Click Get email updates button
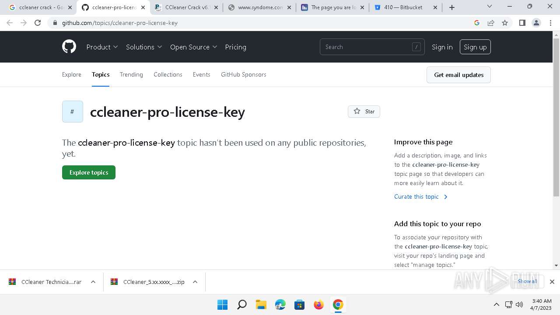The image size is (560, 315). (458, 75)
